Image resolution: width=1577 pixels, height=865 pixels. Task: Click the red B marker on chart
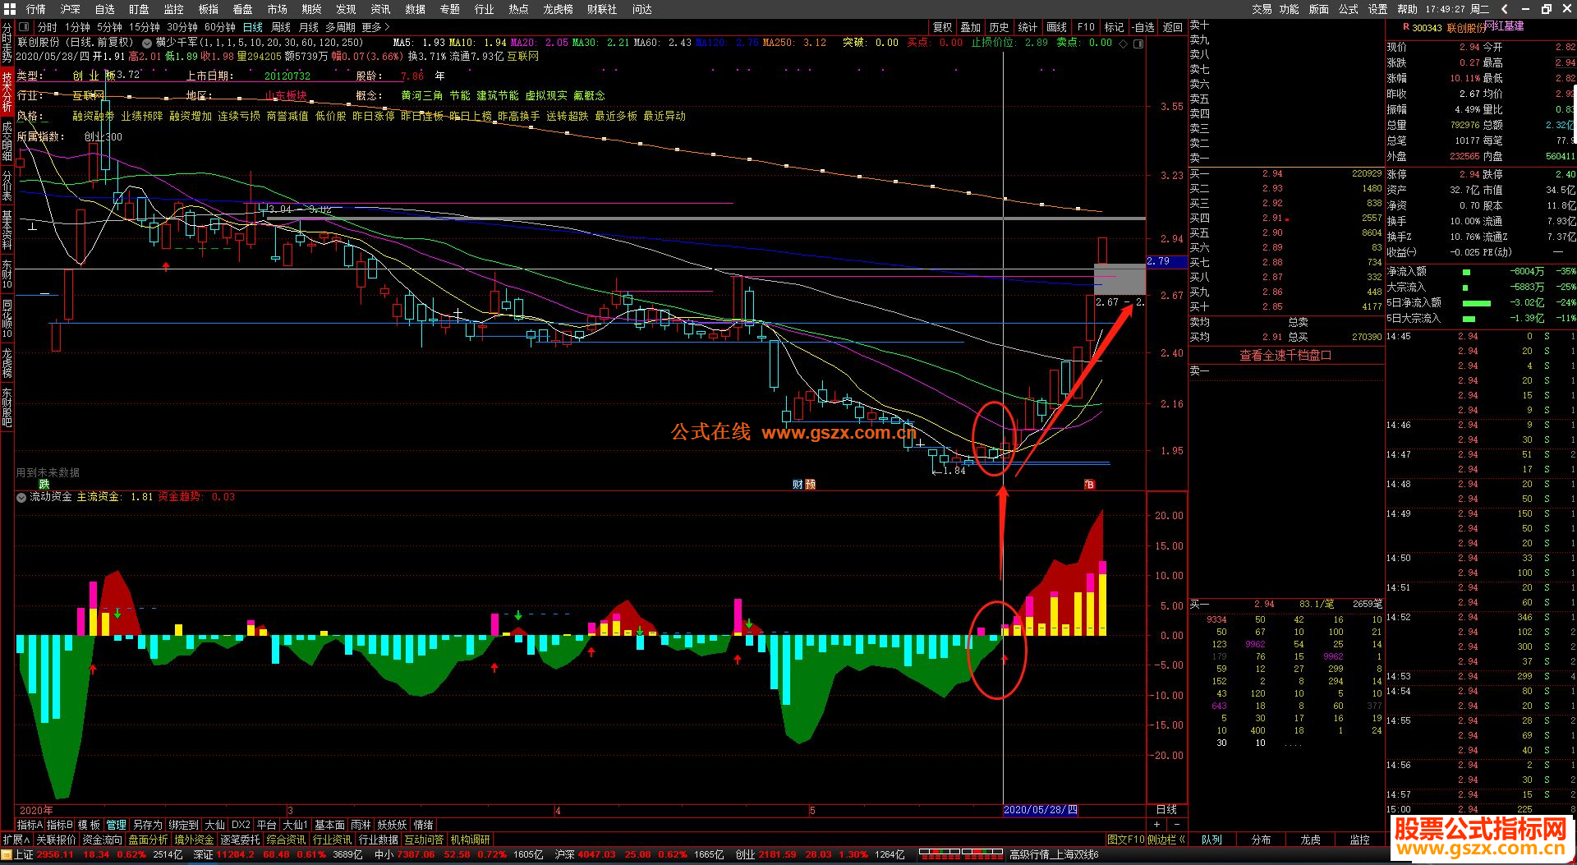(1089, 485)
